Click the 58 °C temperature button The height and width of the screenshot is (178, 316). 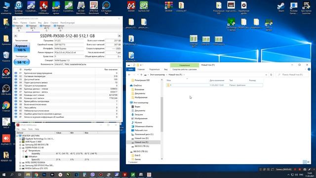pyautogui.click(x=22, y=62)
